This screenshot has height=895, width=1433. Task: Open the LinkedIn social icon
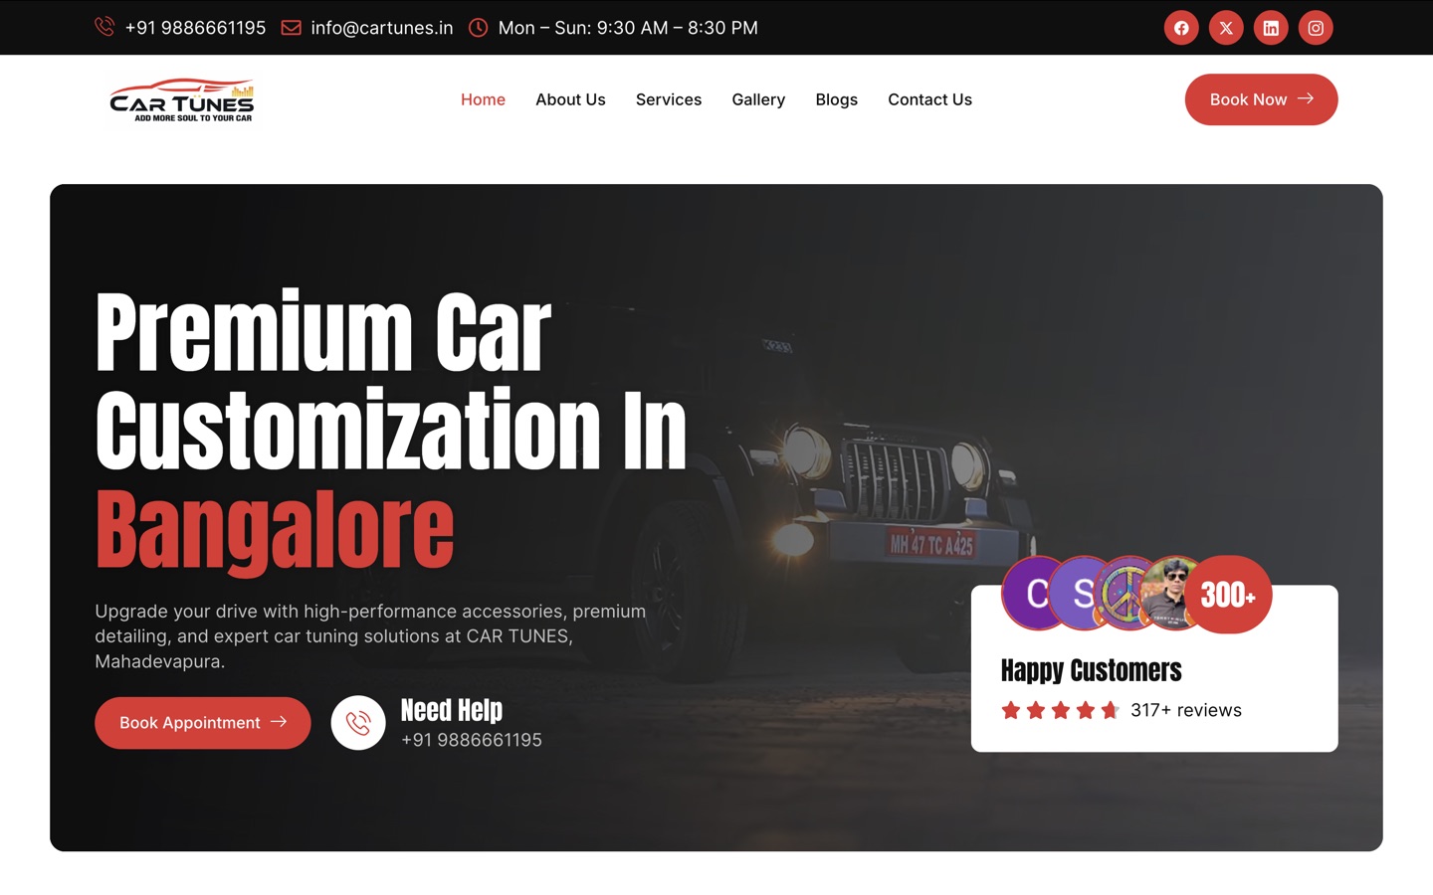coord(1271,28)
